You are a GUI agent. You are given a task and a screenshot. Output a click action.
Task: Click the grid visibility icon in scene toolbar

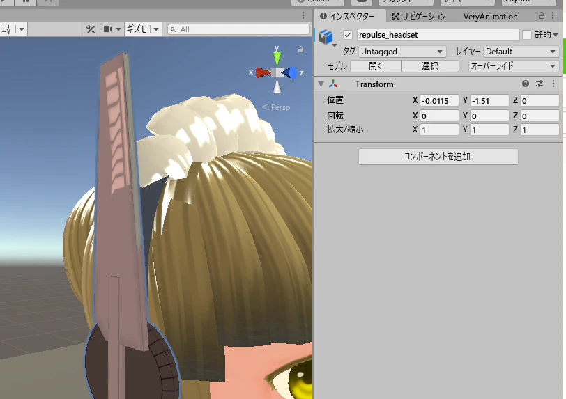tap(7, 29)
